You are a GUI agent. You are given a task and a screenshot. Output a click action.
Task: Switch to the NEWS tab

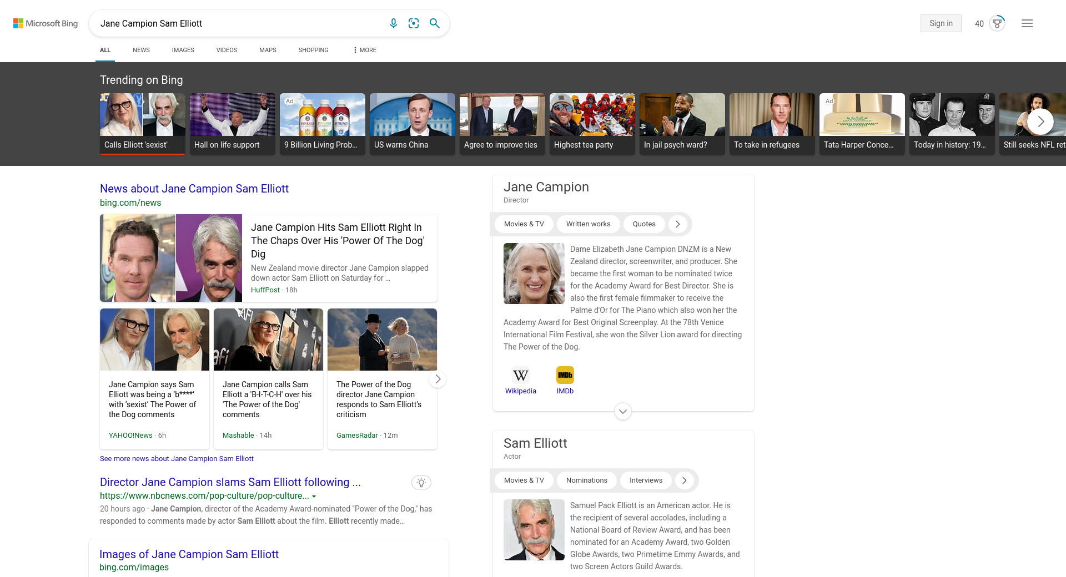pos(141,50)
